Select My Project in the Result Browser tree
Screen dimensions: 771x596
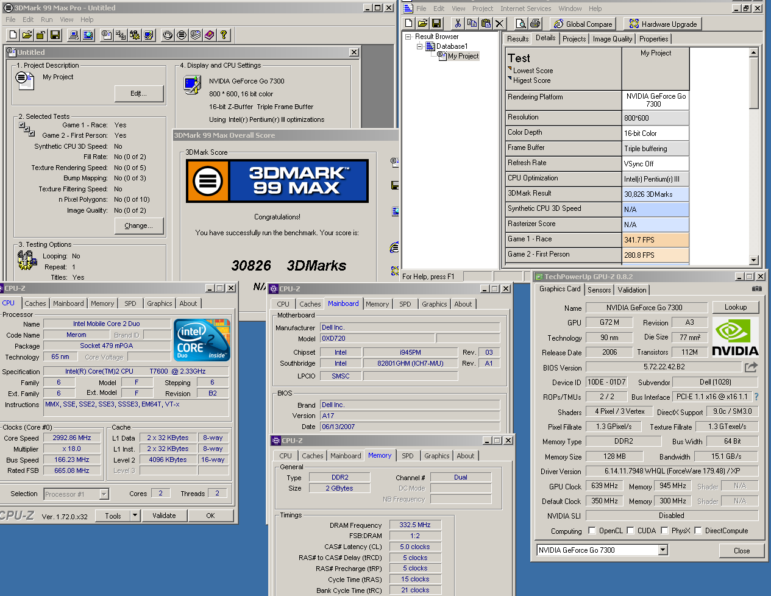[x=463, y=56]
